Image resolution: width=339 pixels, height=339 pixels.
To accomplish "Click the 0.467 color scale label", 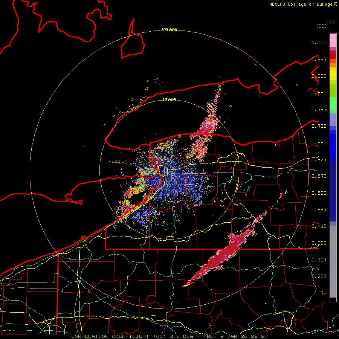I will [x=319, y=209].
